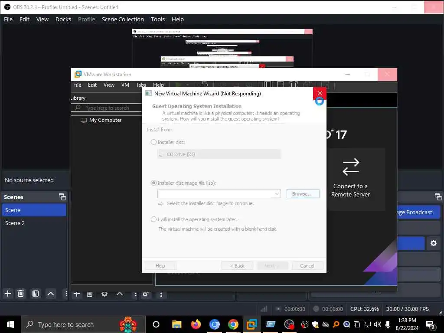Click Windows taskbar search box
Image resolution: width=444 pixels, height=333 pixels.
(x=83, y=324)
